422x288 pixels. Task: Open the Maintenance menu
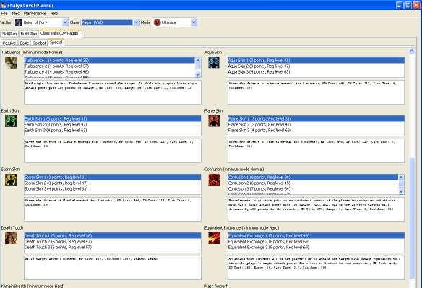tap(35, 14)
